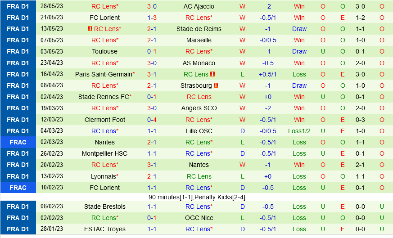This screenshot has height=238, width=393.
Task: Click FRAC league label in the 02/03/23 row
Action: [18, 142]
